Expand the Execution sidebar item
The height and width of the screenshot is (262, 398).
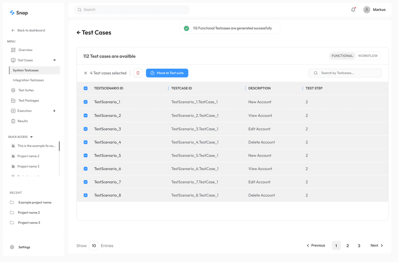(x=55, y=110)
